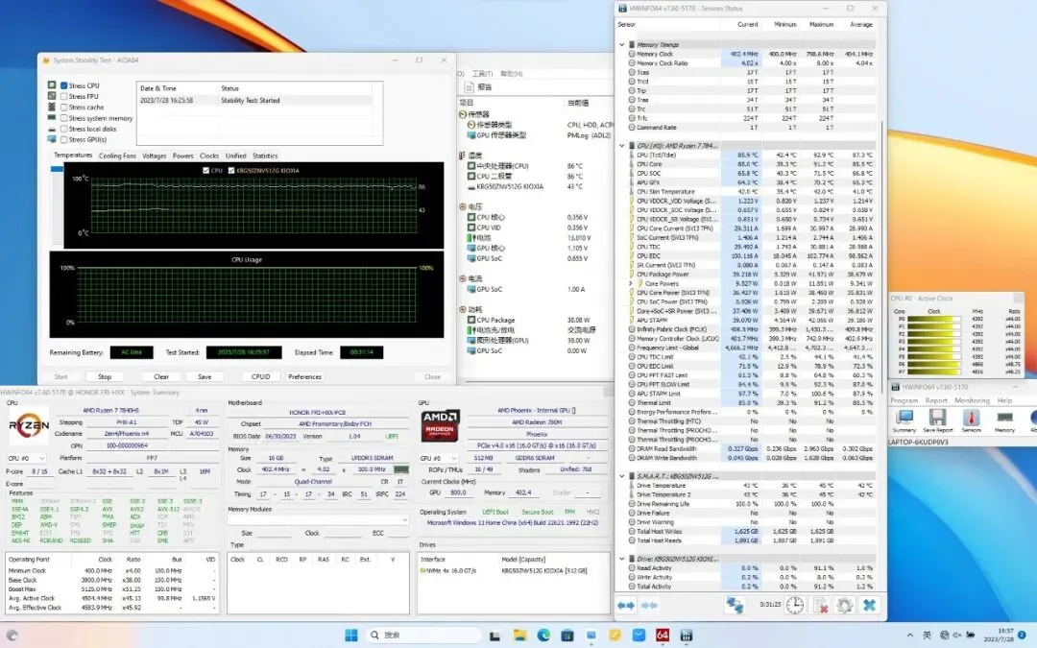The image size is (1037, 648).
Task: Open the Help menu in HWiNFO
Action: pyautogui.click(x=1004, y=400)
